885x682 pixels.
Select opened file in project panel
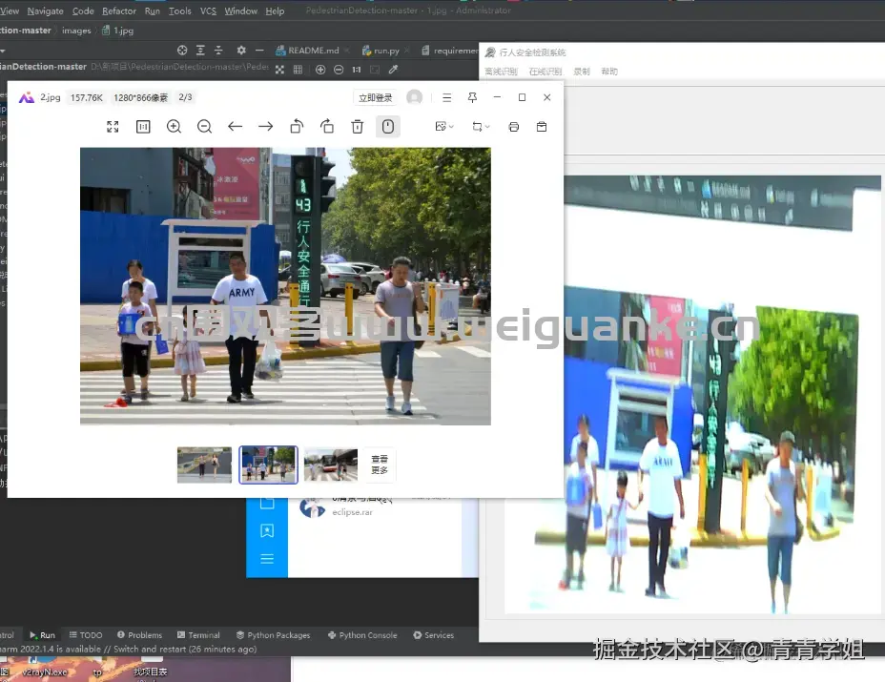[x=182, y=51]
